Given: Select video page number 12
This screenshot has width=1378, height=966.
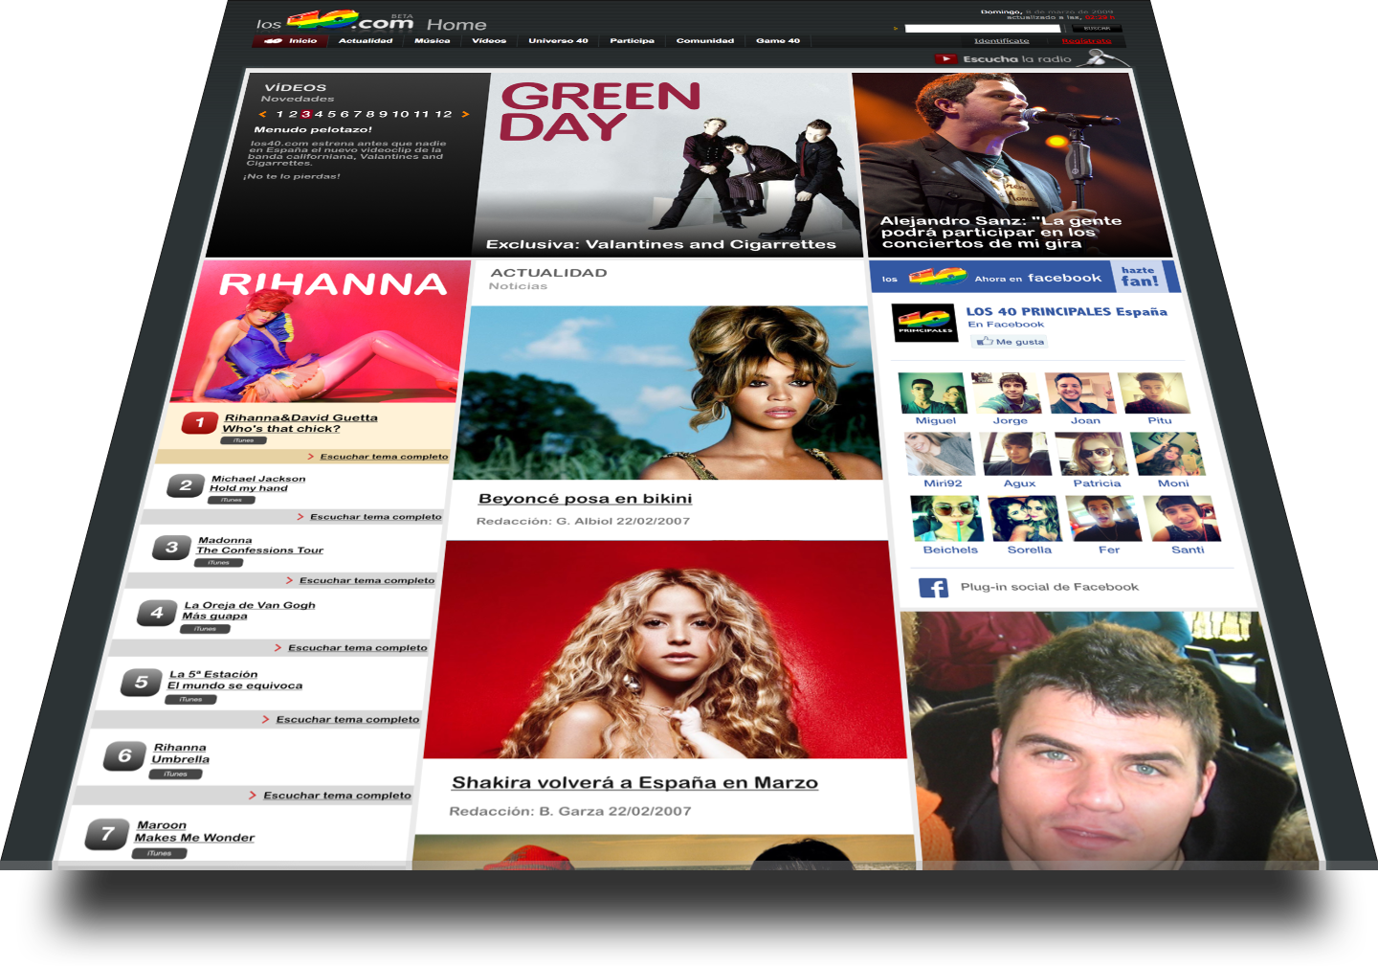Looking at the screenshot, I should [x=443, y=114].
